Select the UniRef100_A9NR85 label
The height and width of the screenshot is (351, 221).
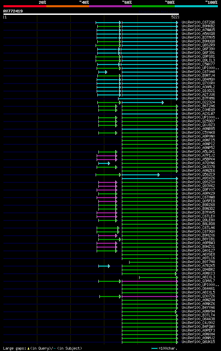[198, 129]
